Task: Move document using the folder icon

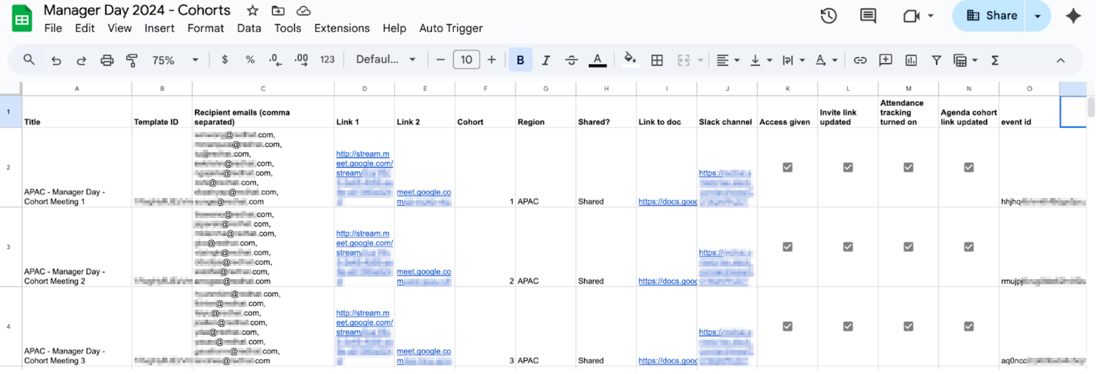Action: point(278,11)
